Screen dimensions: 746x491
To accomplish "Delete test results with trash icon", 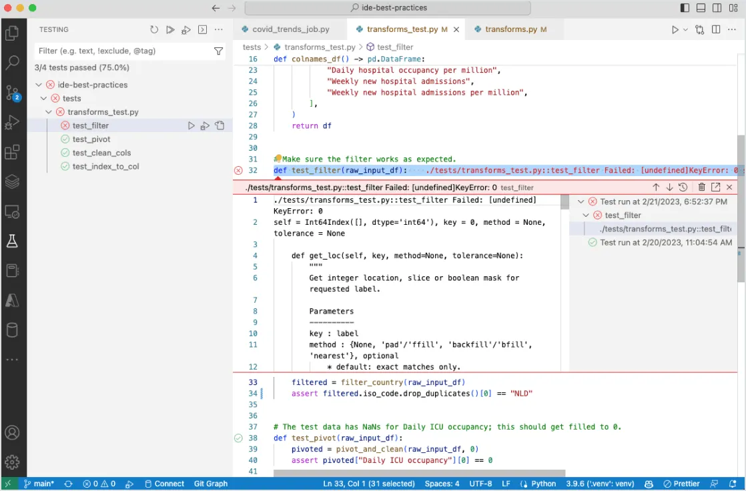I will coord(702,187).
